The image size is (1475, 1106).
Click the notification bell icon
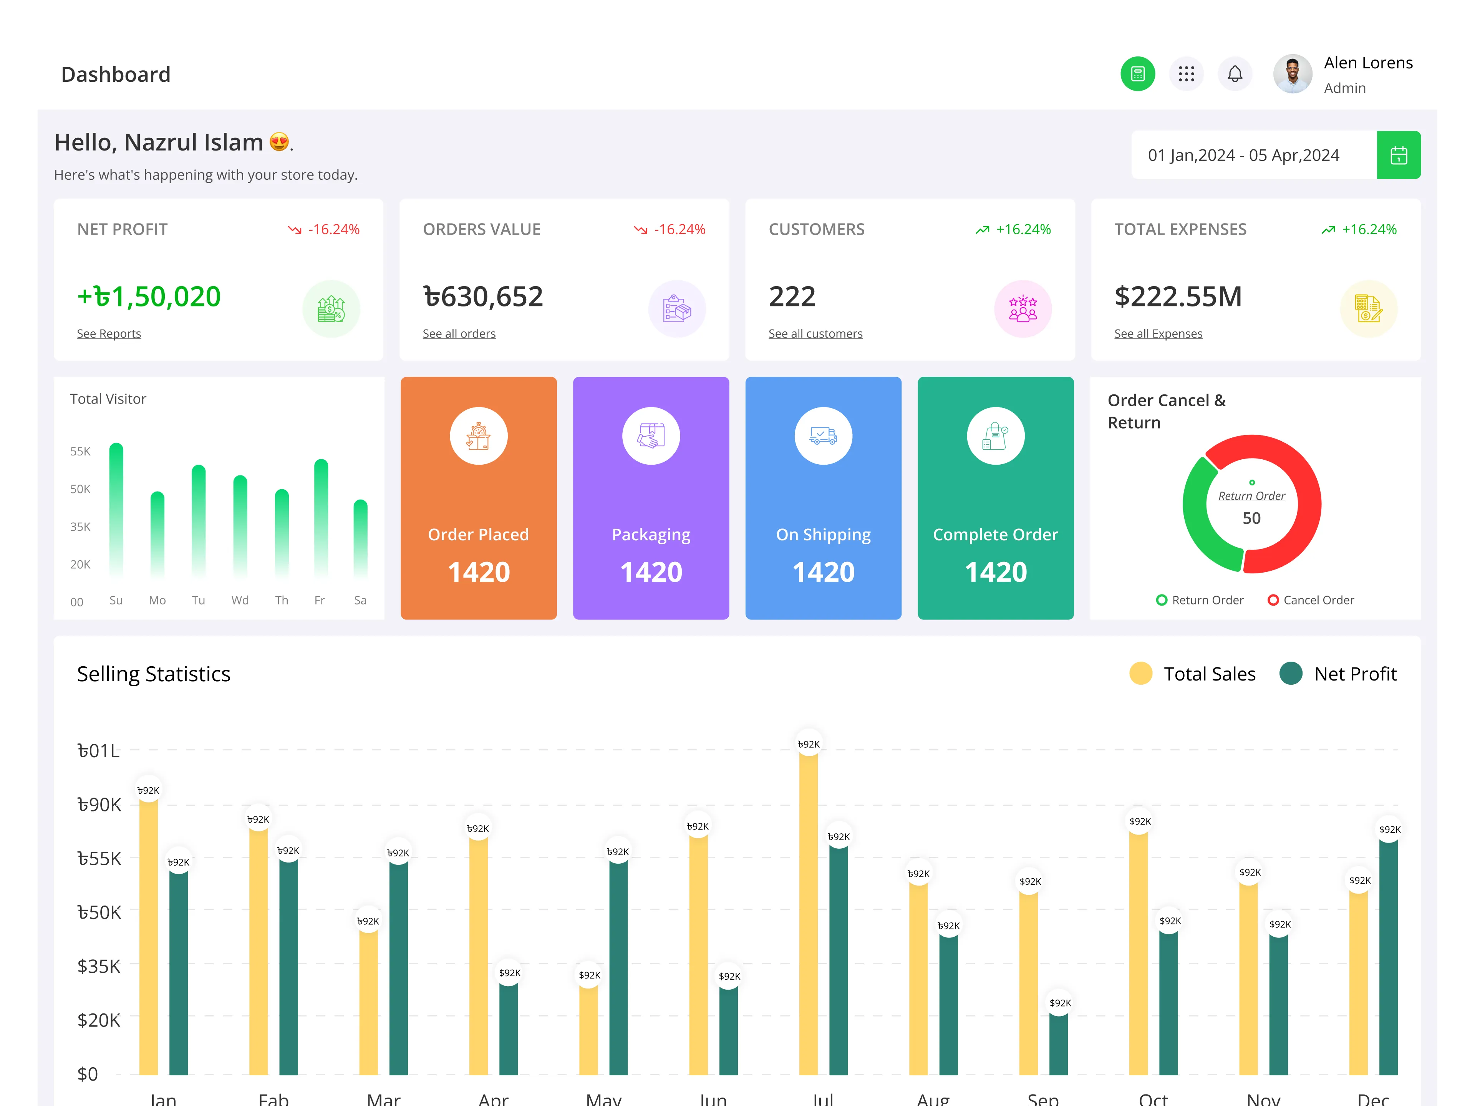point(1235,73)
